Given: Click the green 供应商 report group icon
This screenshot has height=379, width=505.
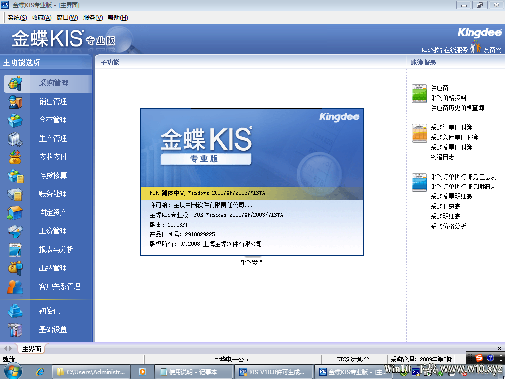Looking at the screenshot, I should (419, 93).
